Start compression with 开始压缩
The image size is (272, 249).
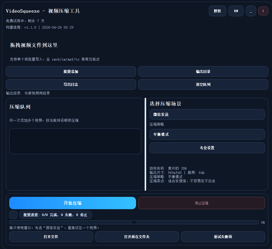coord(73,203)
